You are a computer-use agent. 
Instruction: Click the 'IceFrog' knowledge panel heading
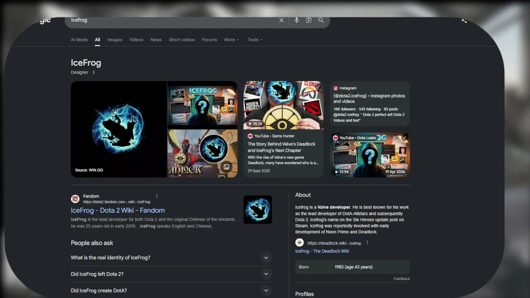coord(86,63)
